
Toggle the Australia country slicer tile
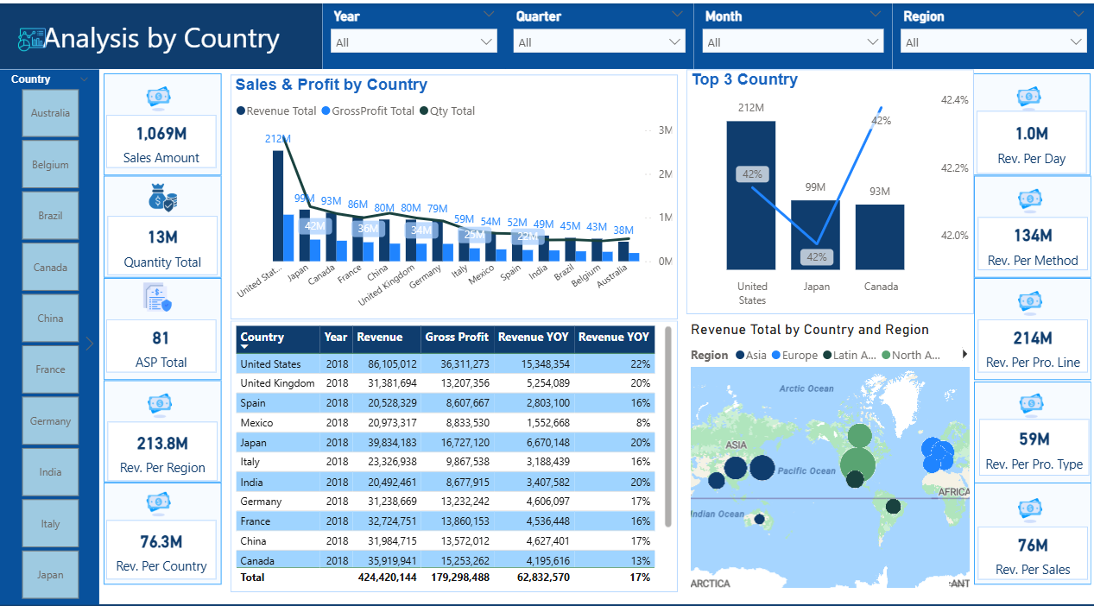[50, 113]
